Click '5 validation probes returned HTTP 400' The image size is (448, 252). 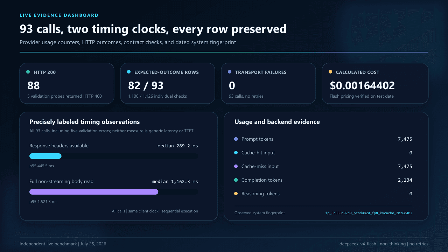coord(65,96)
